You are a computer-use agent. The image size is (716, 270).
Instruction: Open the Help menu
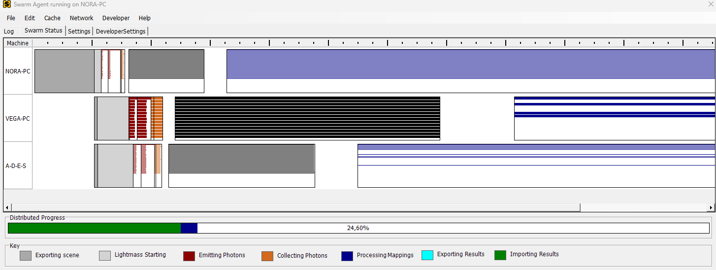[x=145, y=18]
